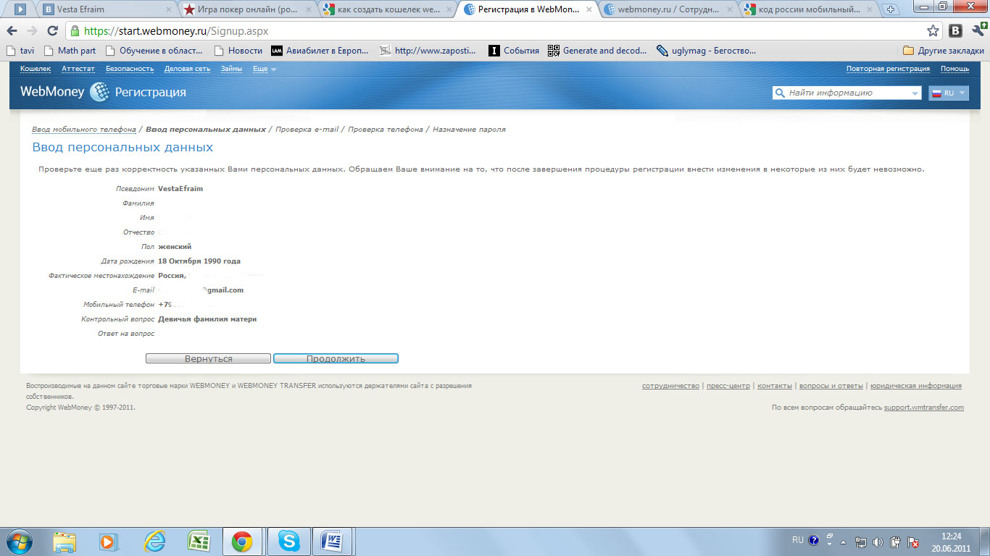
Task: Expand the Еще menu dropdown
Action: click(264, 69)
